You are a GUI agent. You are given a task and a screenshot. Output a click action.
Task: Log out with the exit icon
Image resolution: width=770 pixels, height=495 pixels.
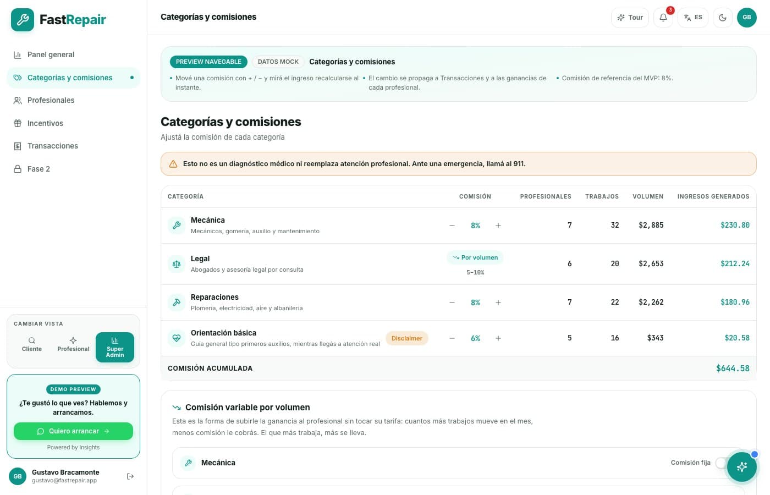click(x=130, y=476)
